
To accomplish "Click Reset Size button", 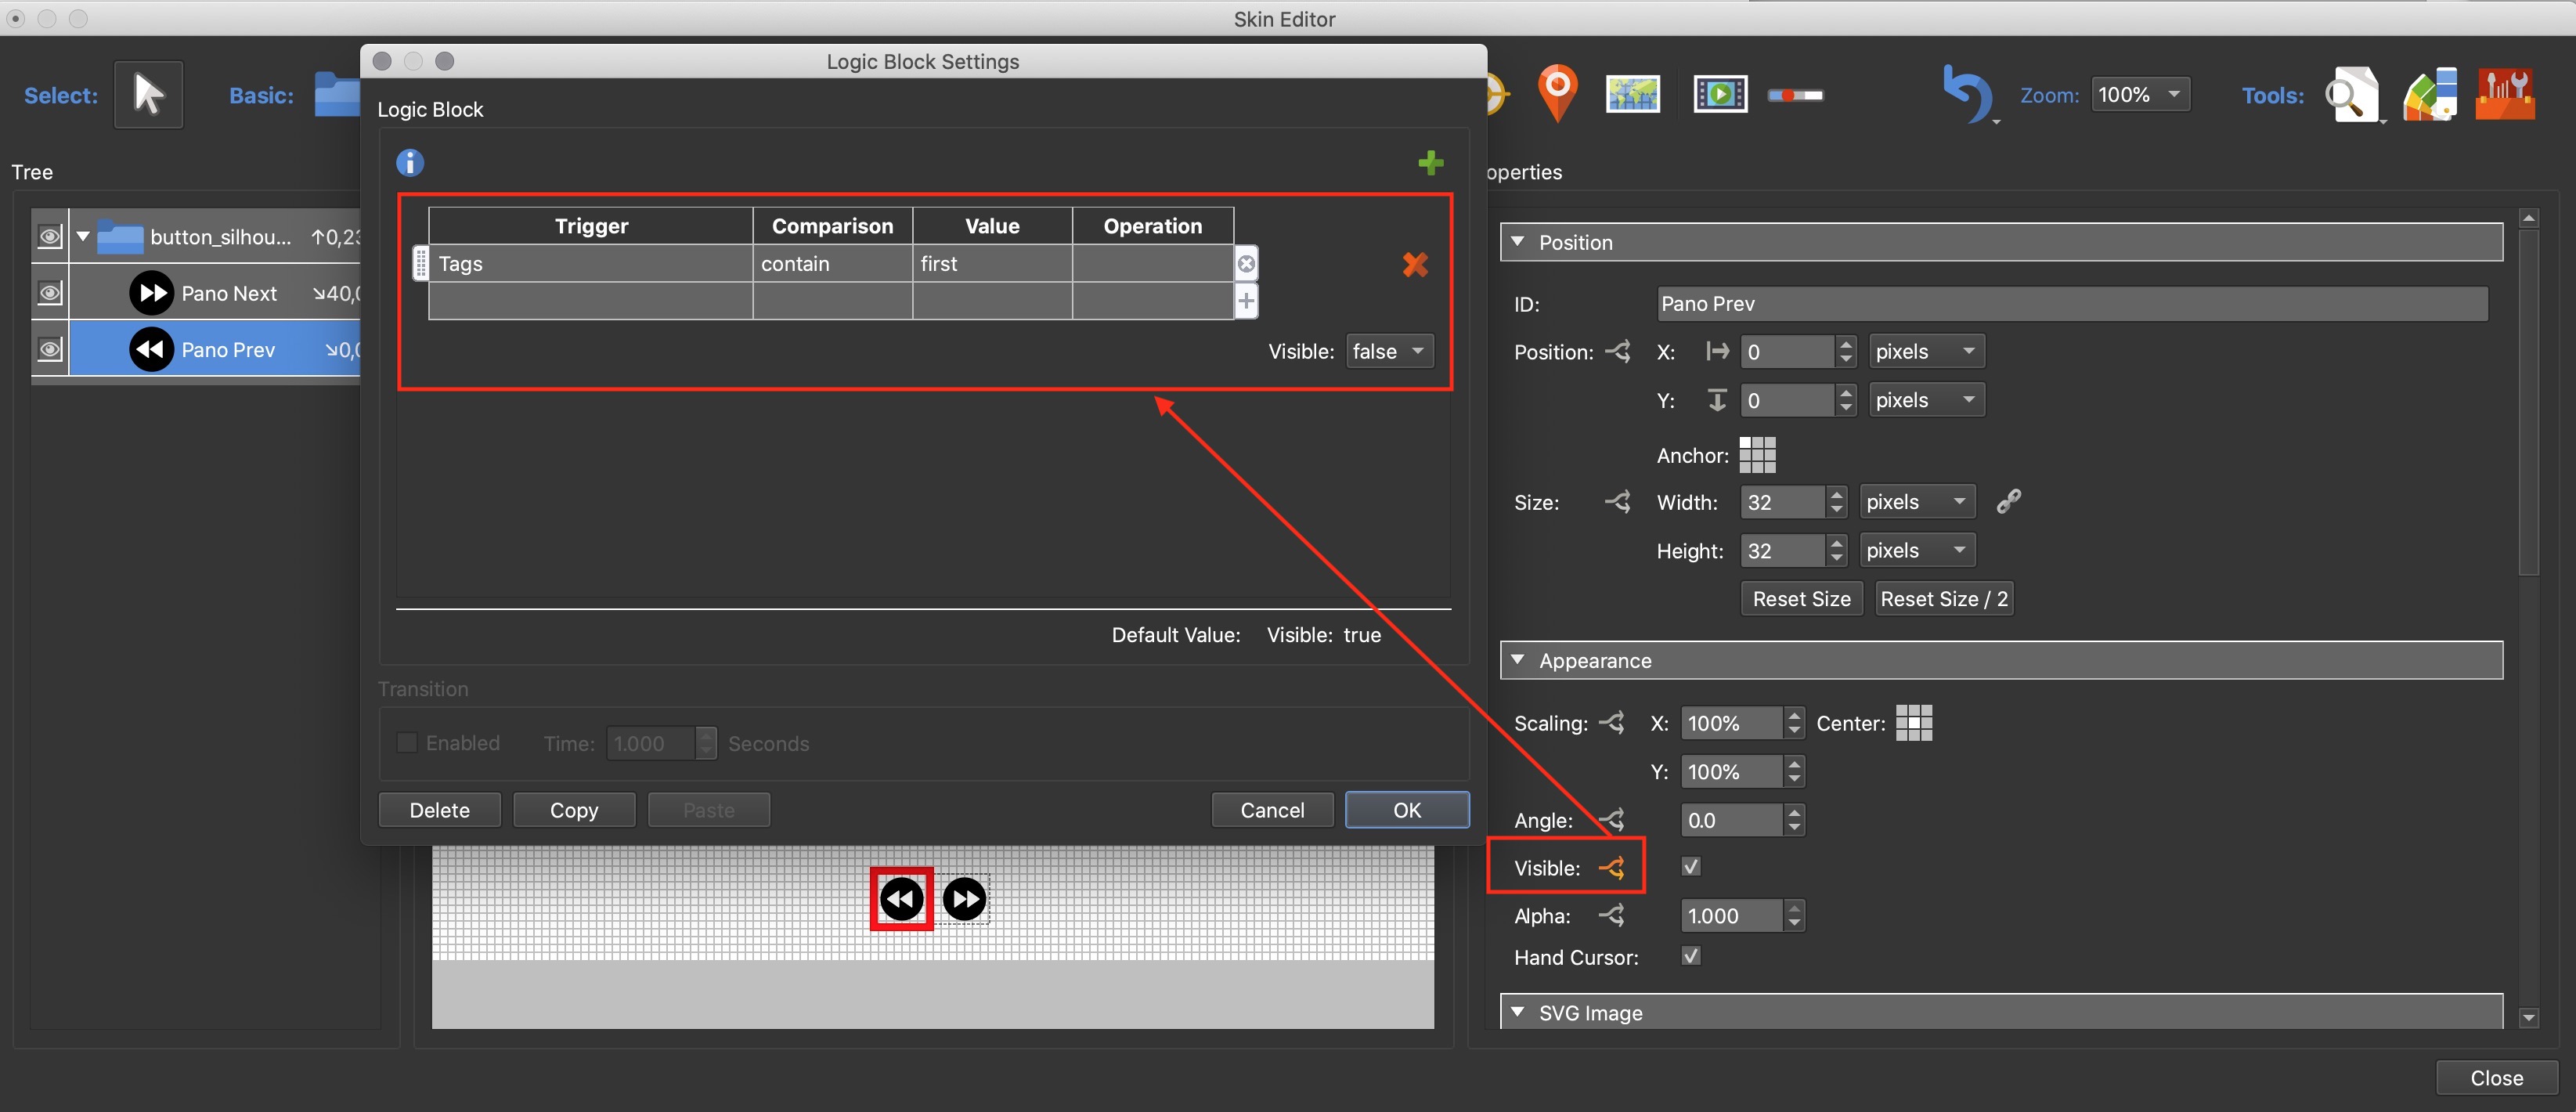I will [1801, 599].
